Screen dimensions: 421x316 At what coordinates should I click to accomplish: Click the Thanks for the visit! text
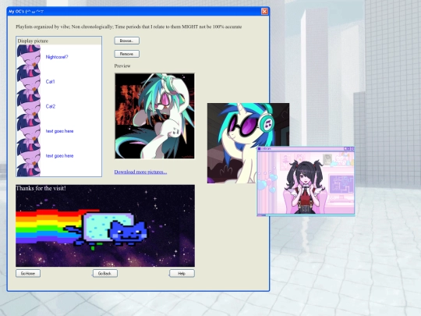pyautogui.click(x=41, y=188)
